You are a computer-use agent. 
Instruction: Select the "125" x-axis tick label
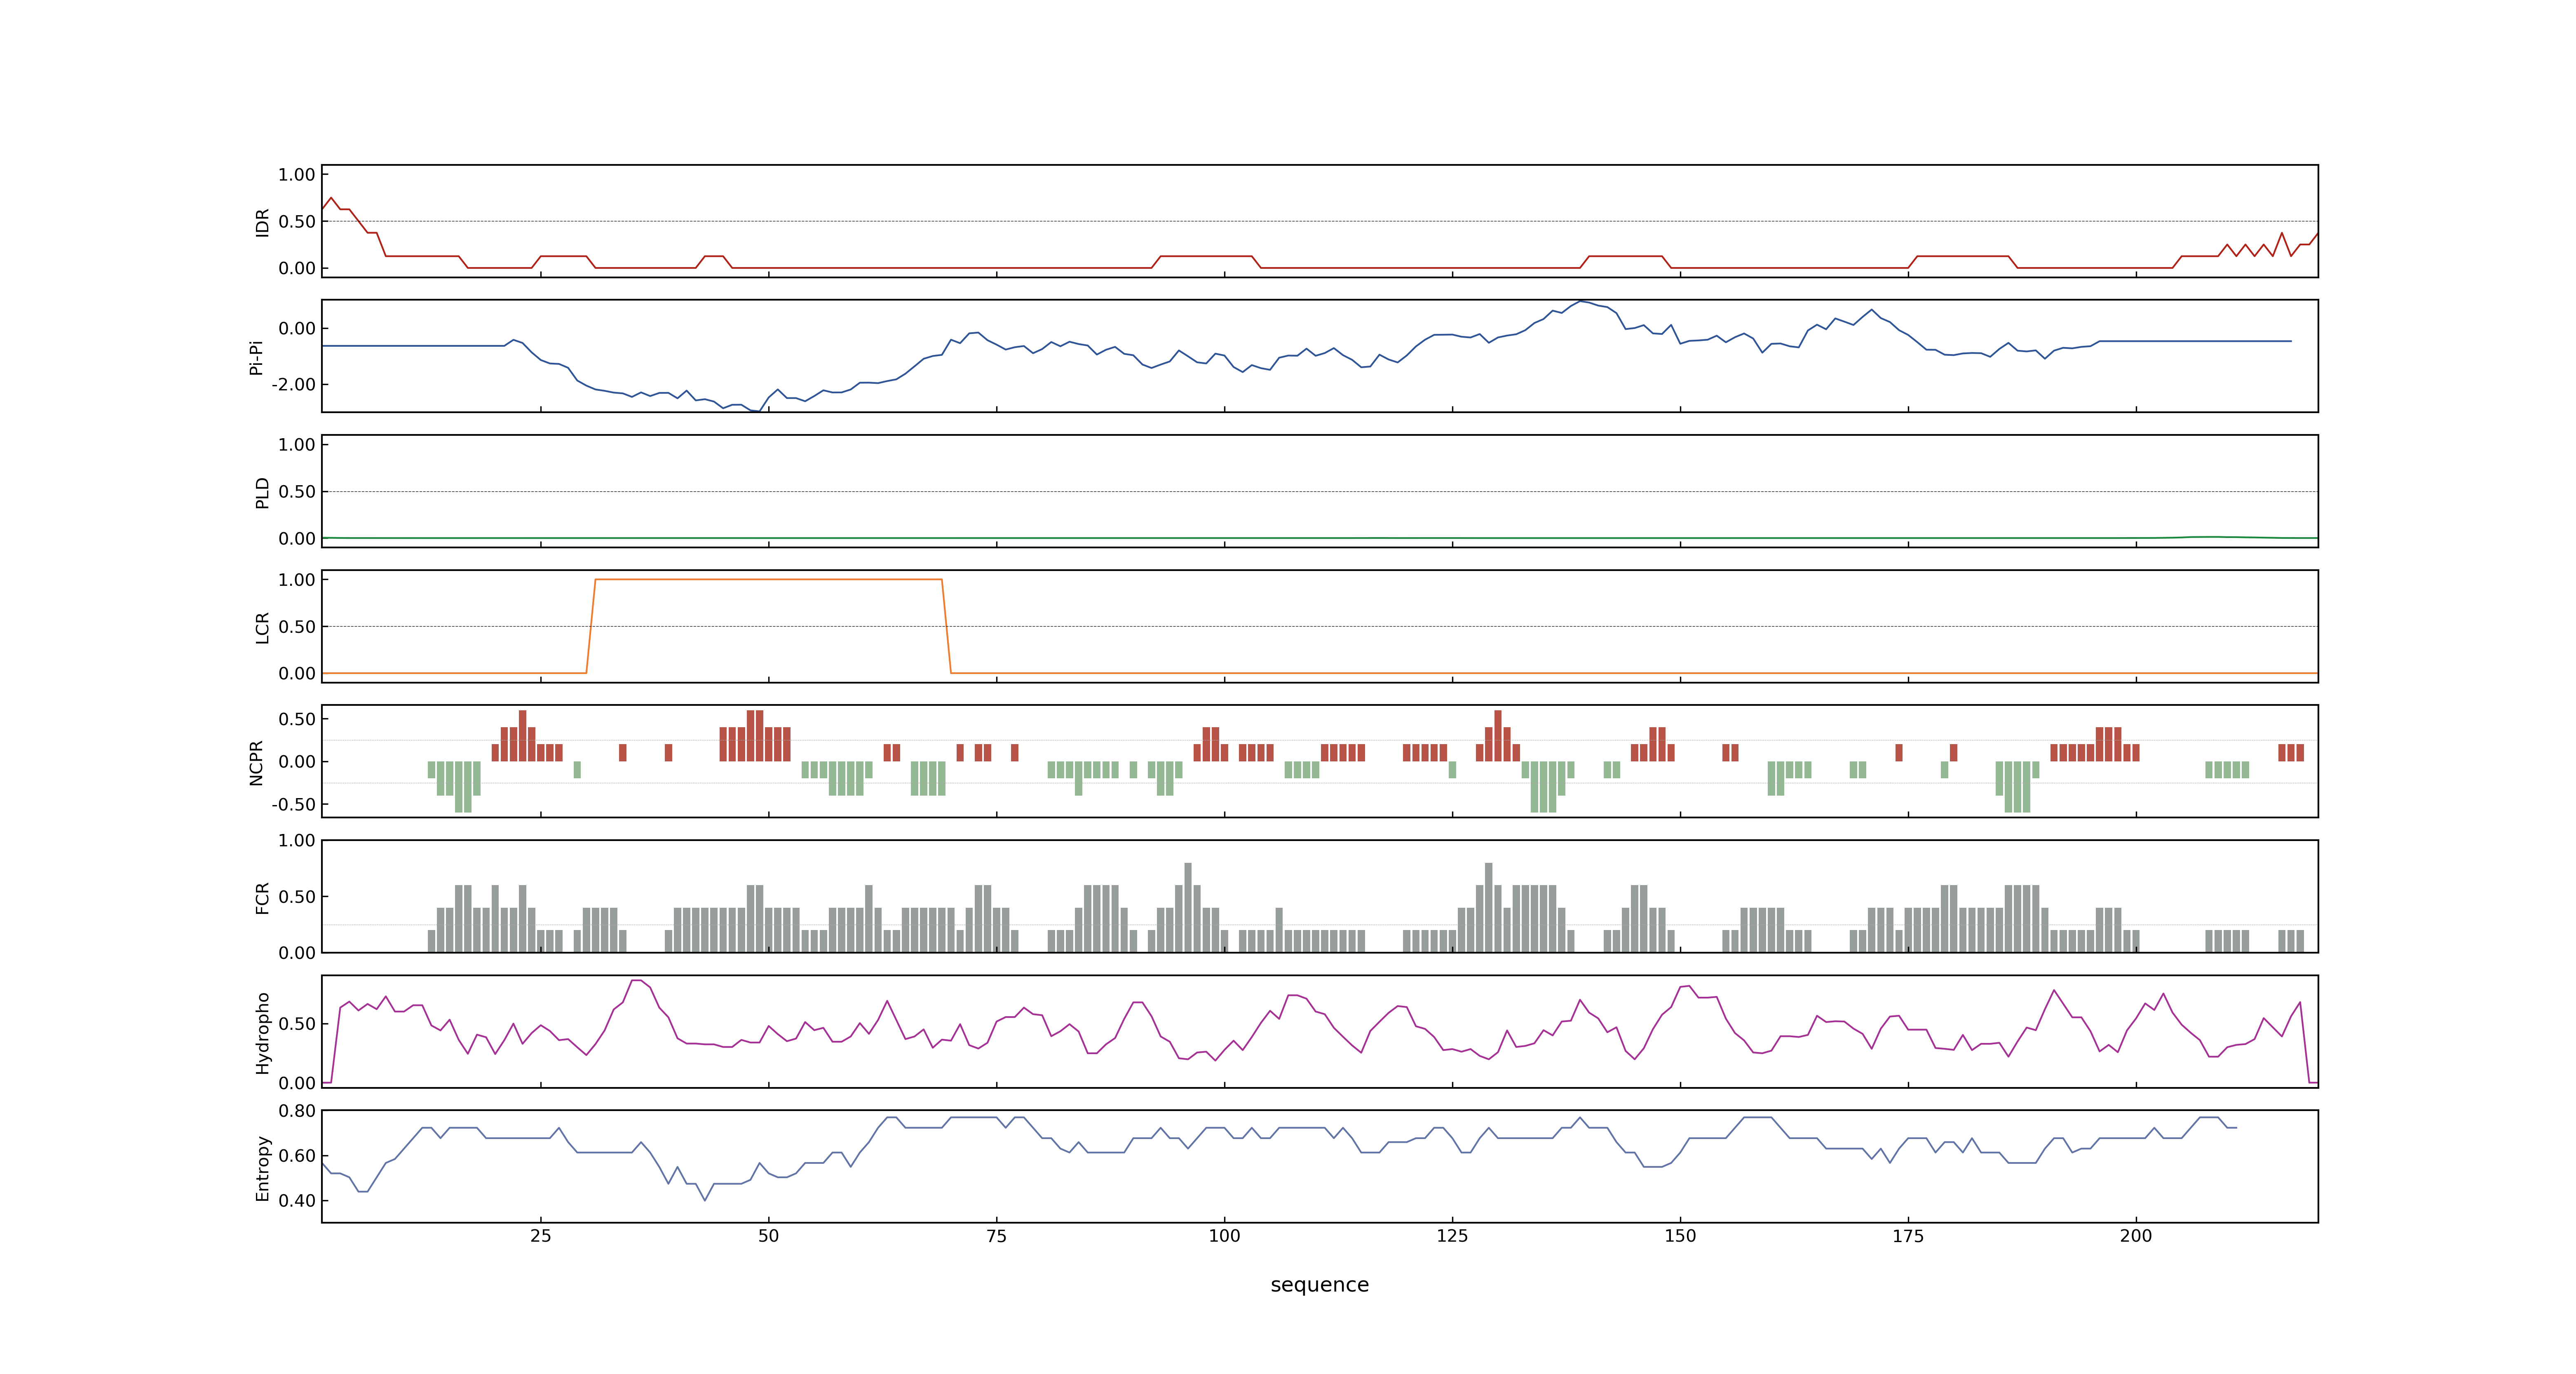click(x=1452, y=1235)
